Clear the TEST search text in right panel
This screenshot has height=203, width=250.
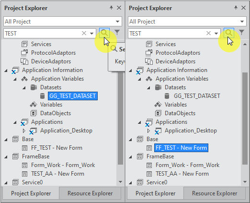tap(208, 33)
